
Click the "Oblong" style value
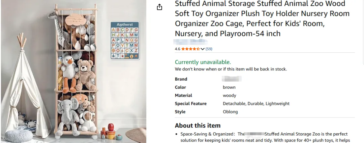230,112
